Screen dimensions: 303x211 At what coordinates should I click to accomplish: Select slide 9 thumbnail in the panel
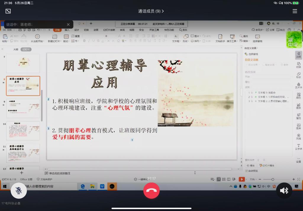(23, 108)
